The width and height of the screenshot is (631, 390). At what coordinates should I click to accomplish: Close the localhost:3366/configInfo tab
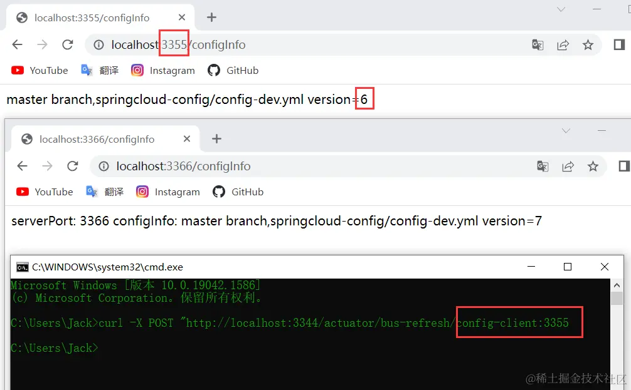click(x=187, y=138)
